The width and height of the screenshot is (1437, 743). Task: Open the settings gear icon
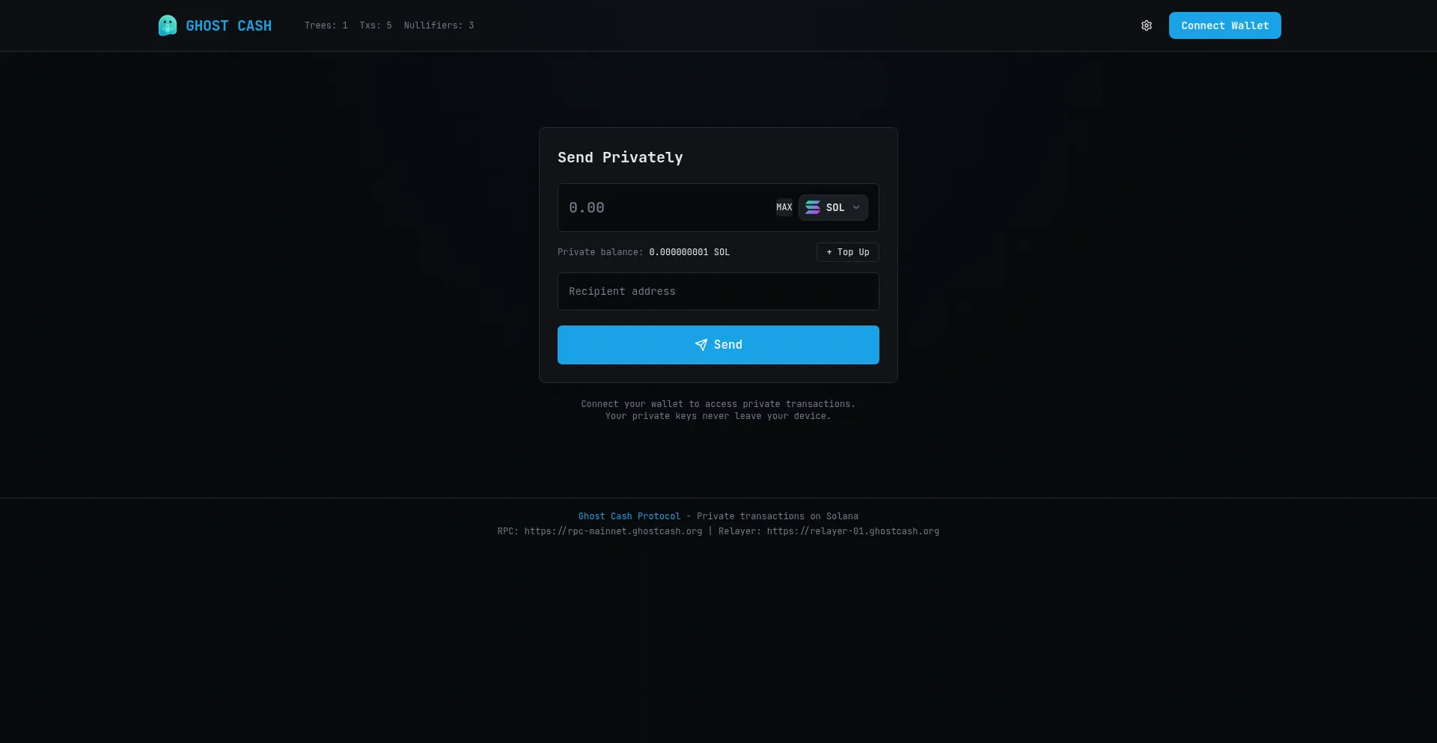[x=1146, y=25]
